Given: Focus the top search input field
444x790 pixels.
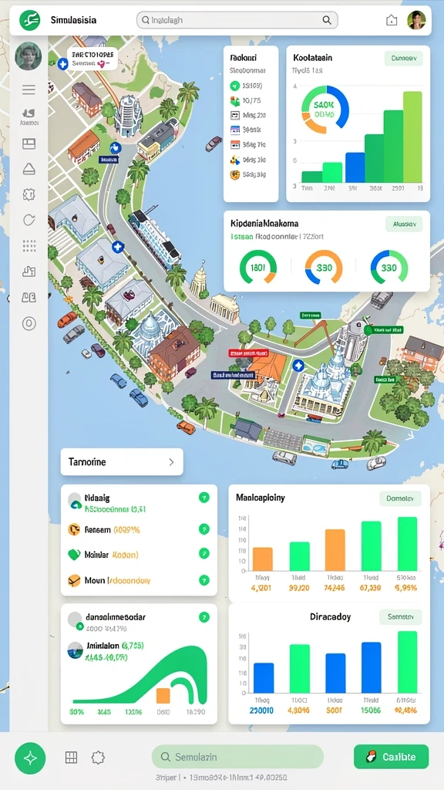Looking at the screenshot, I should pyautogui.click(x=237, y=20).
